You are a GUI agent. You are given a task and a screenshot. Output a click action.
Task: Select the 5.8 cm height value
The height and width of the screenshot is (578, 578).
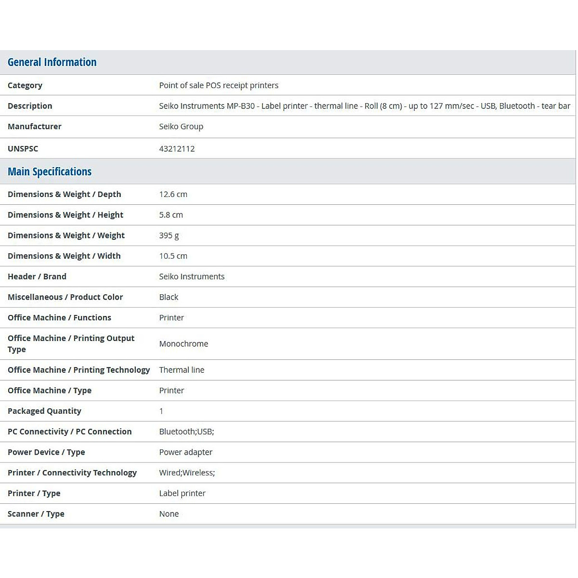click(x=171, y=215)
